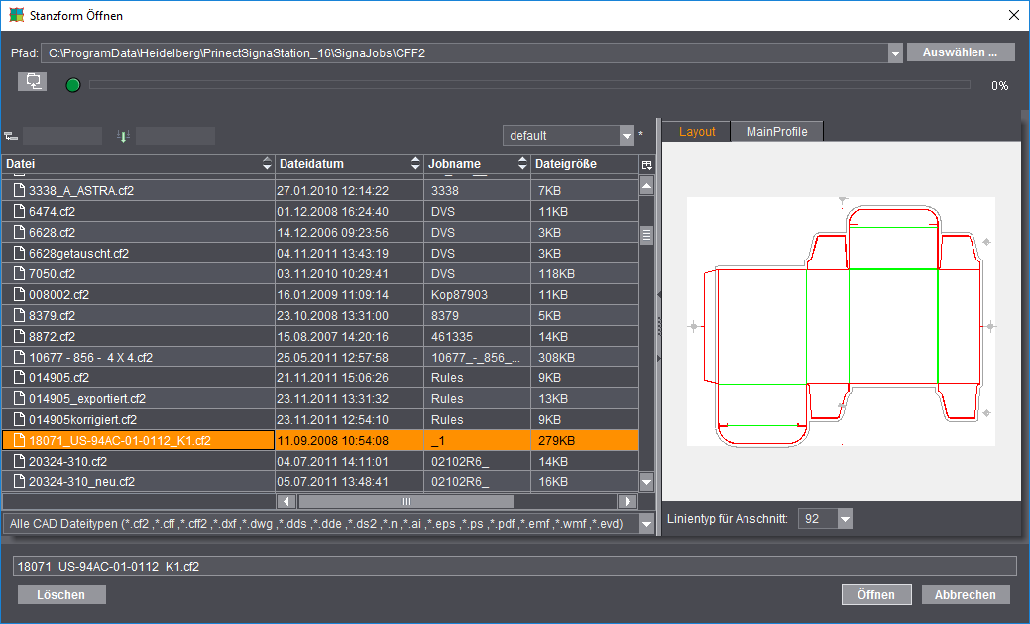Click the Öffnen button
Viewport: 1030px width, 624px height.
[875, 594]
